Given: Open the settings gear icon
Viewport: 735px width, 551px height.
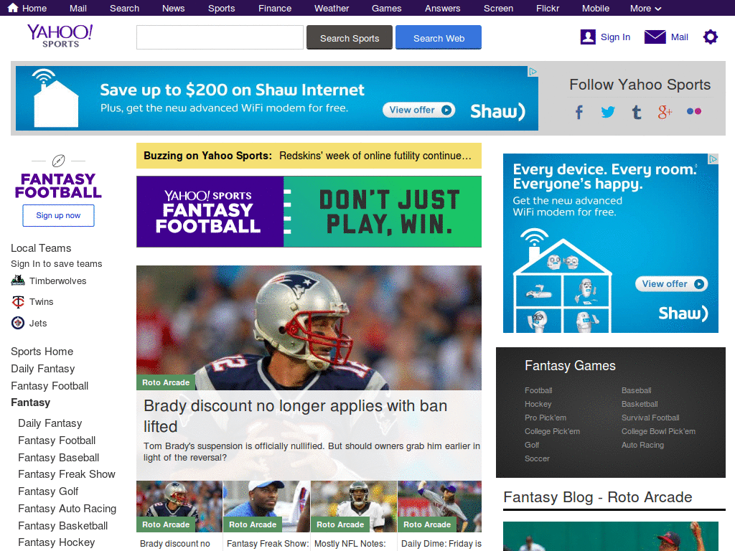Looking at the screenshot, I should pyautogui.click(x=710, y=37).
